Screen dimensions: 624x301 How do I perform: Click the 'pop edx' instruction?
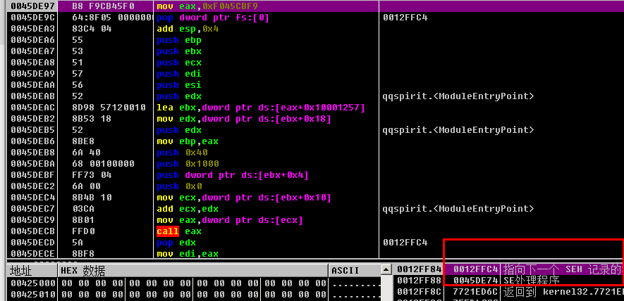click(x=176, y=242)
